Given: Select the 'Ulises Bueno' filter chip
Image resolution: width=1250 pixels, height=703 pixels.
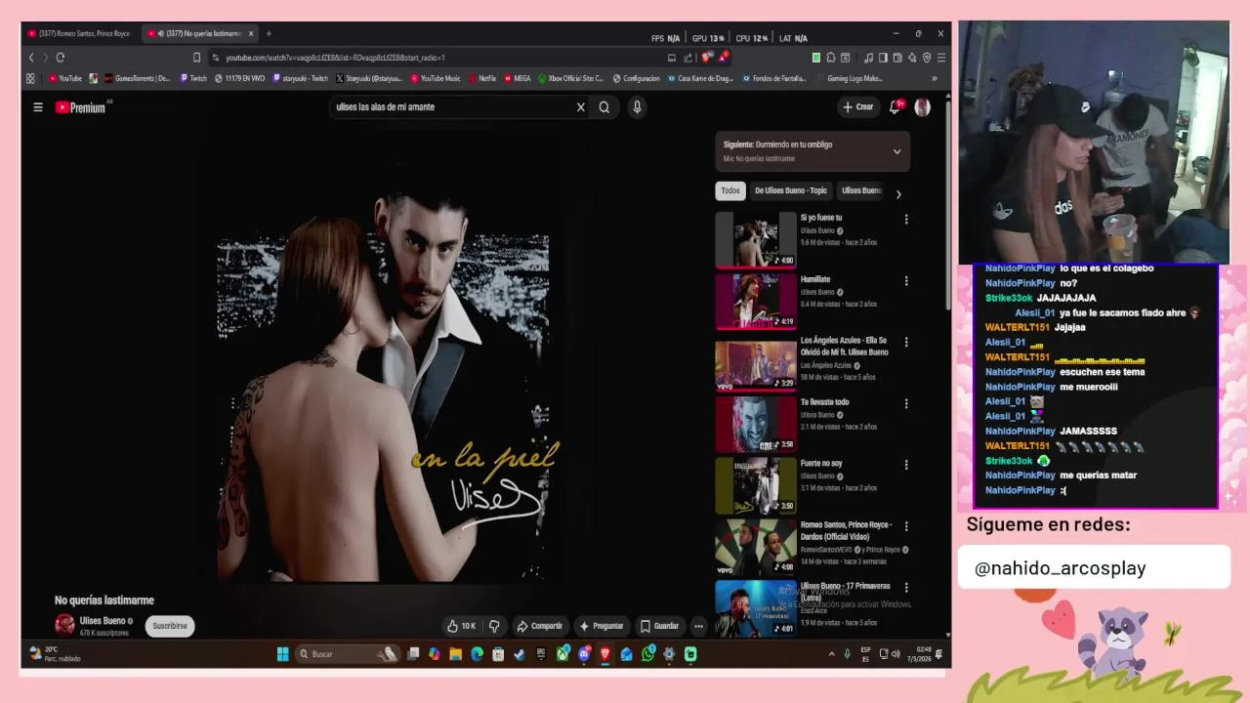Looking at the screenshot, I should point(861,191).
